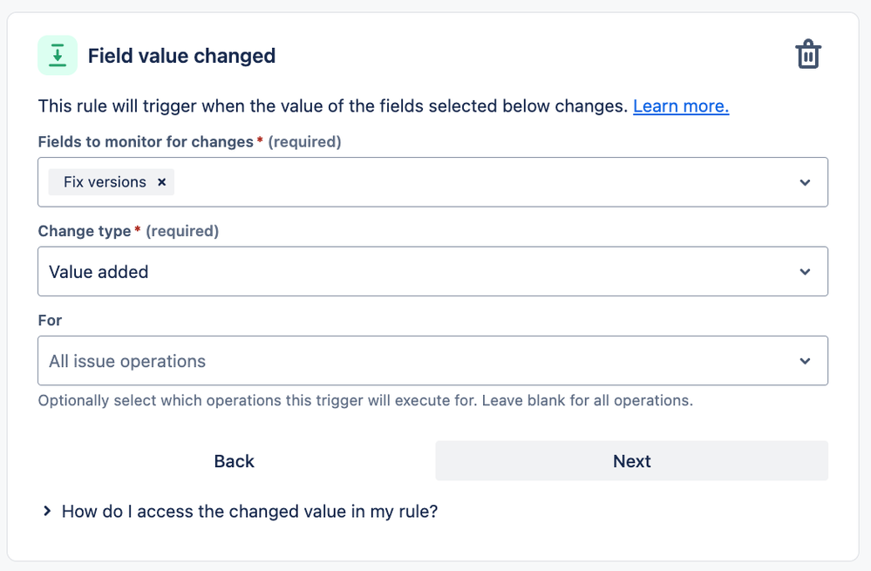Click the For field label
Screen dimensions: 871x571
[50, 321]
